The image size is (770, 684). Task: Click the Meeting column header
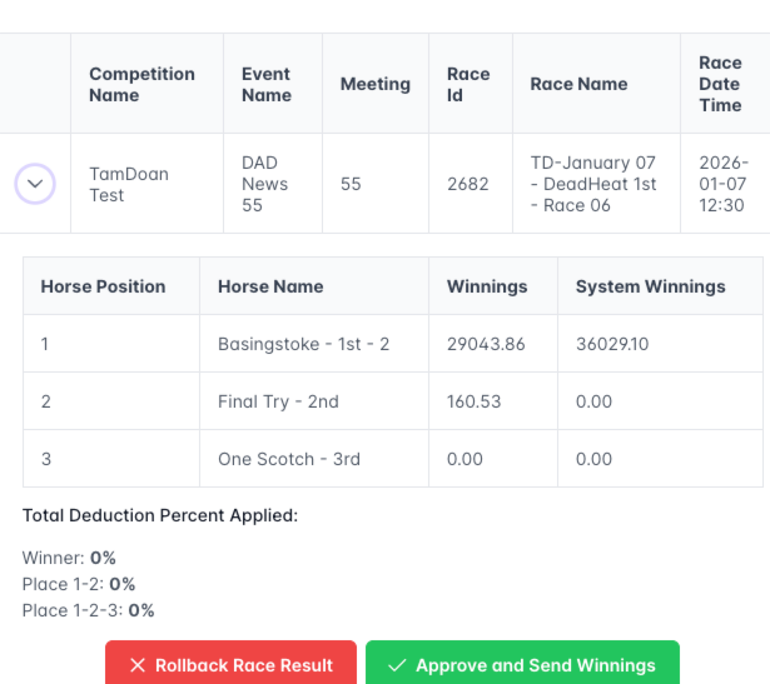375,84
